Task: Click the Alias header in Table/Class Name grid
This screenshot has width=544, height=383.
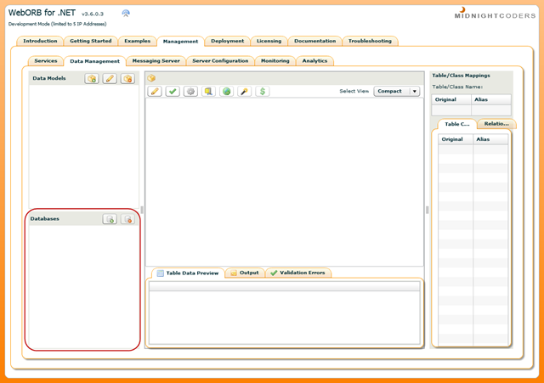Action: [x=491, y=99]
